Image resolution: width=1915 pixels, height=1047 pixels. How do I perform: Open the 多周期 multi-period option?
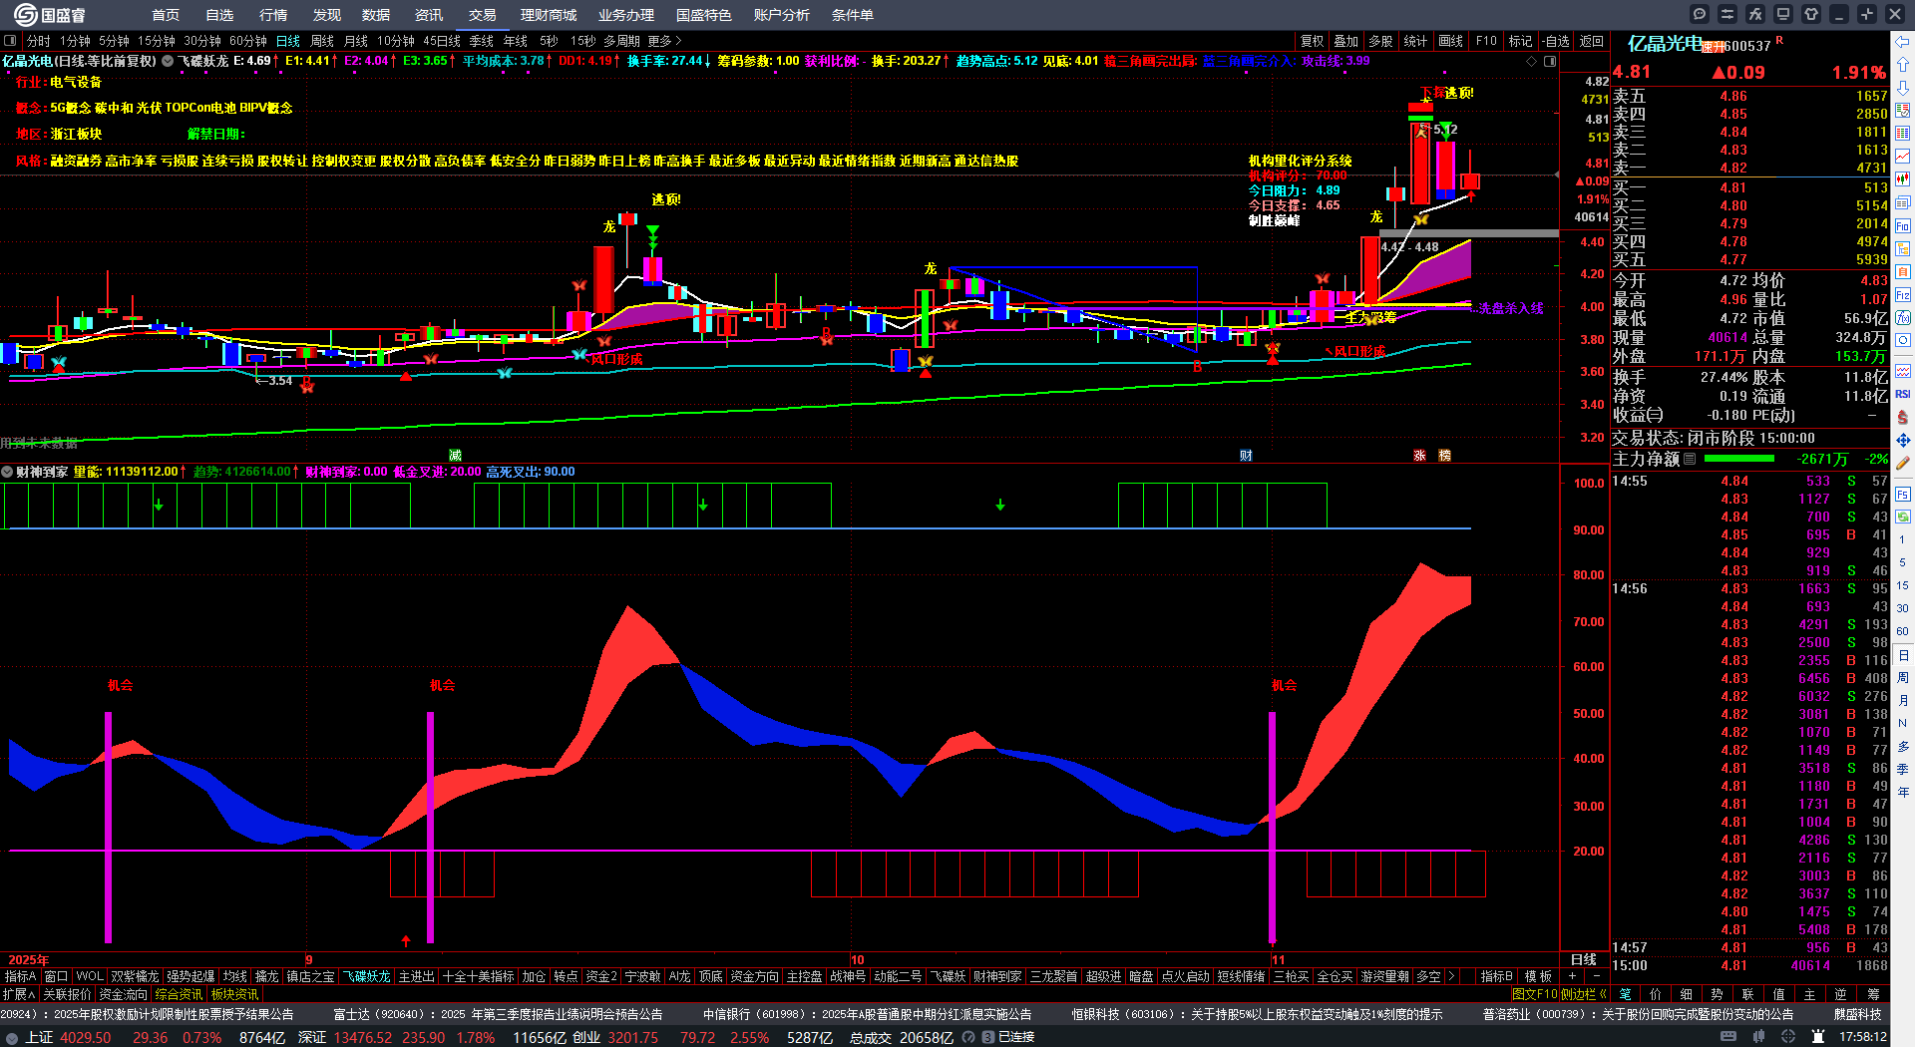(x=621, y=41)
